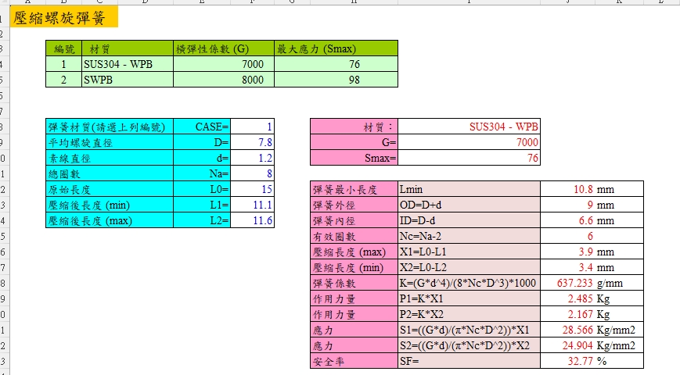Select the wire diameter d= value 1.2
This screenshot has width=680, height=375.
[x=254, y=158]
